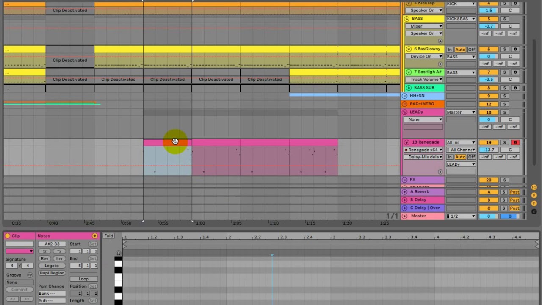Viewport: 542px width, 305px height.
Task: Arm the BASS SUB track
Action: point(515,88)
